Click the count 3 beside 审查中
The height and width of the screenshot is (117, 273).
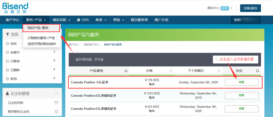point(54,52)
